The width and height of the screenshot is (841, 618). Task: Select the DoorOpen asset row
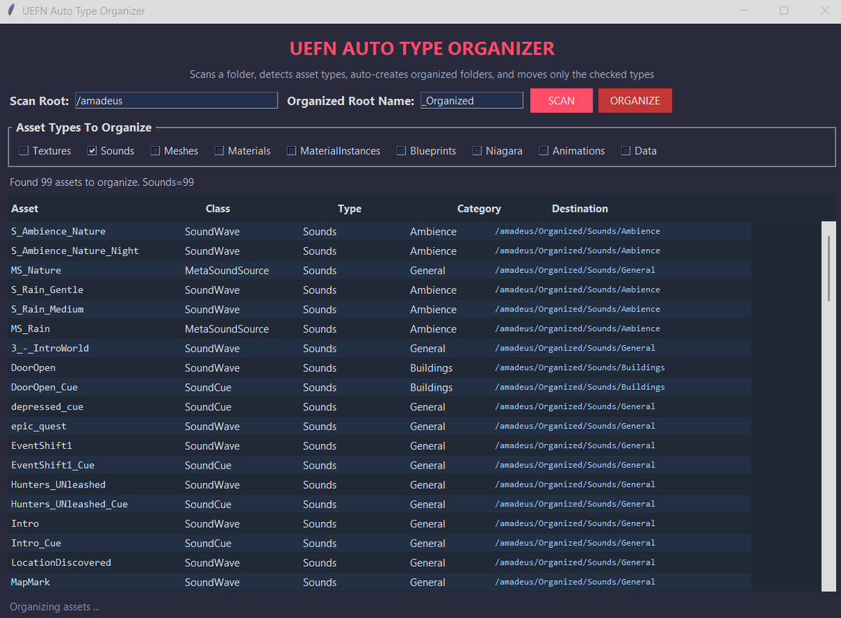point(380,368)
